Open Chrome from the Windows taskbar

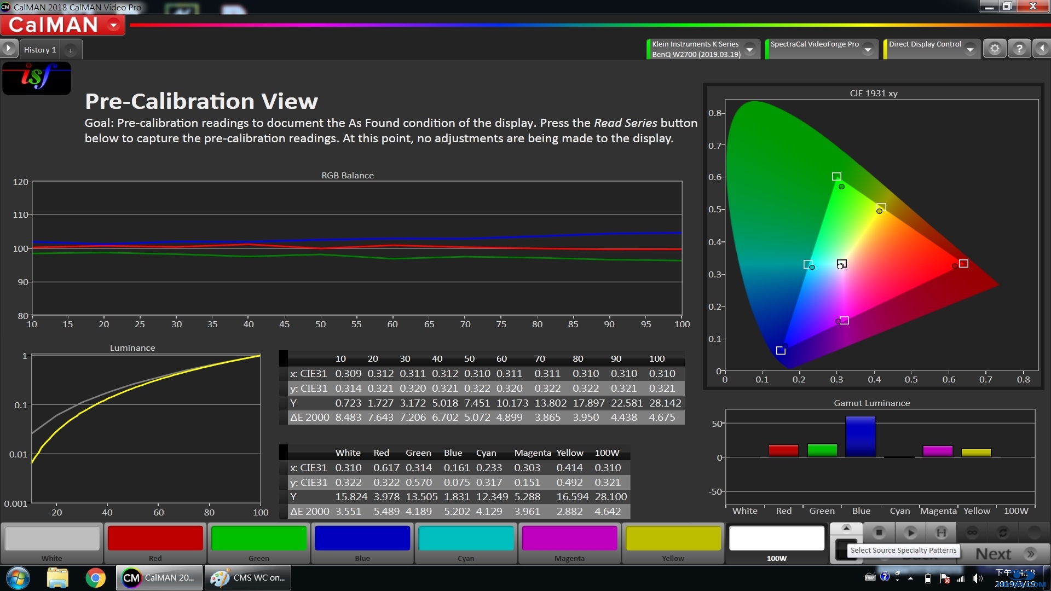[95, 578]
